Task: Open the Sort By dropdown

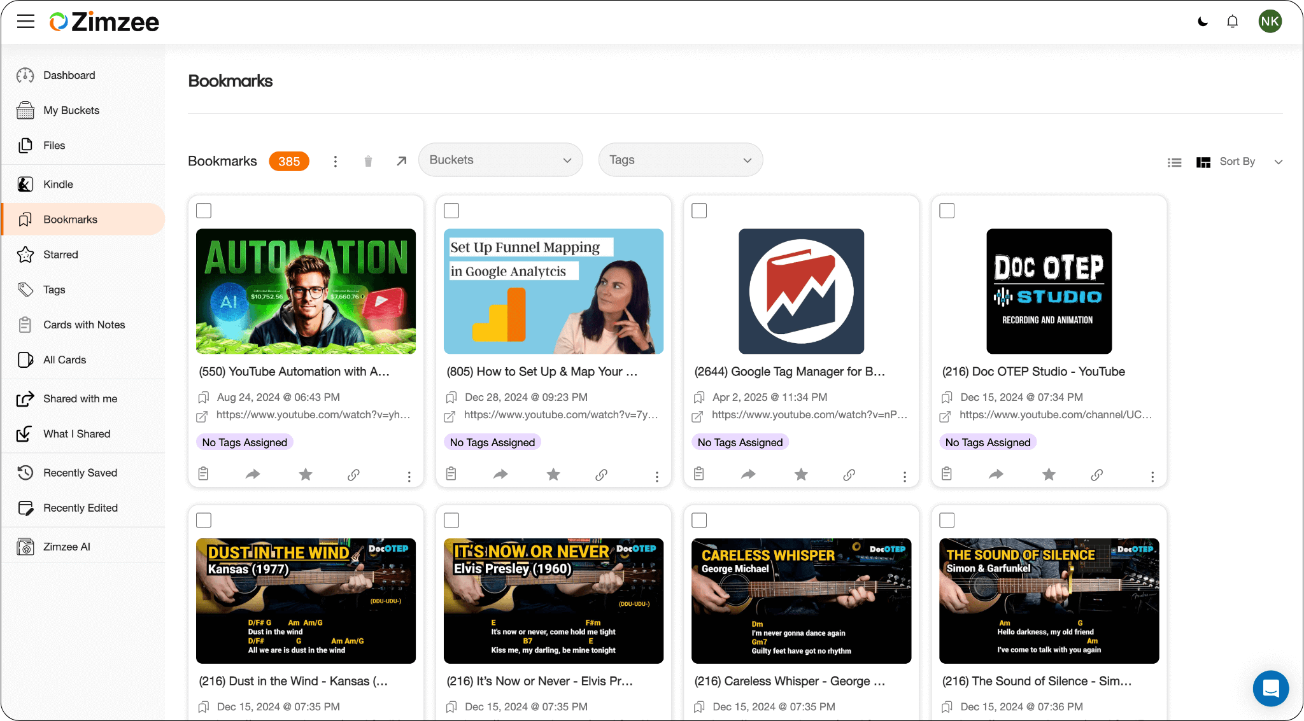Action: coord(1251,162)
